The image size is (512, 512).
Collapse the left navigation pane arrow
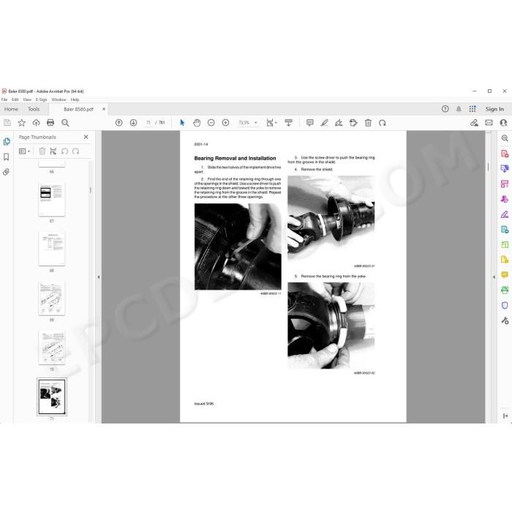point(99,277)
